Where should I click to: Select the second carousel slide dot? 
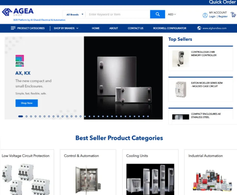tap(26, 116)
